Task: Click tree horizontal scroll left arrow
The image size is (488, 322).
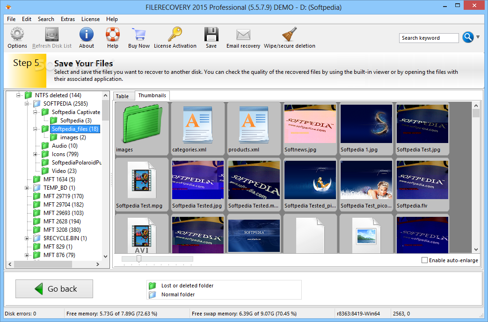Action: [x=10, y=264]
